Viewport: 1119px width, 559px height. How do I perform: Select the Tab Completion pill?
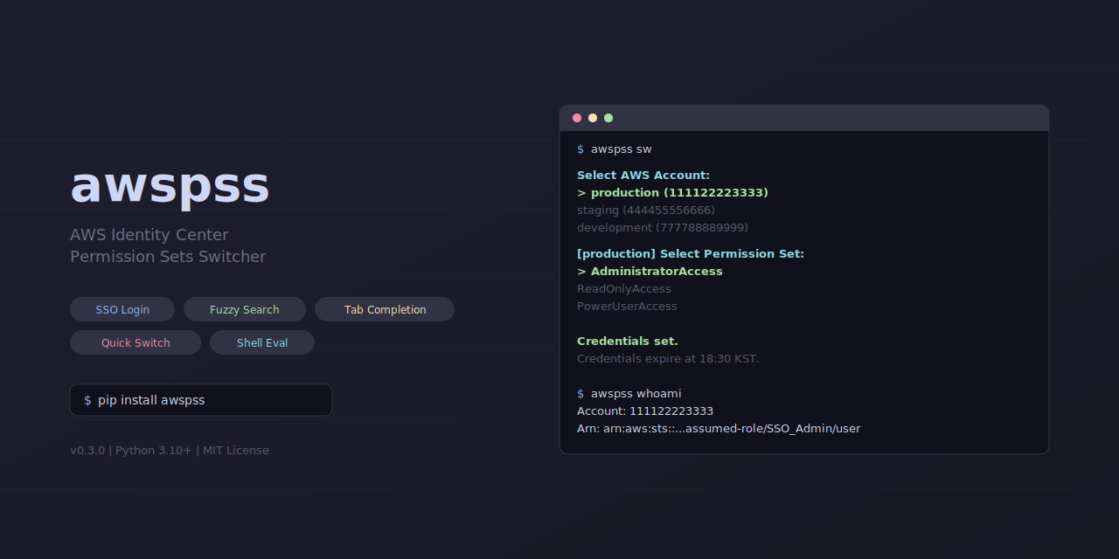point(385,309)
